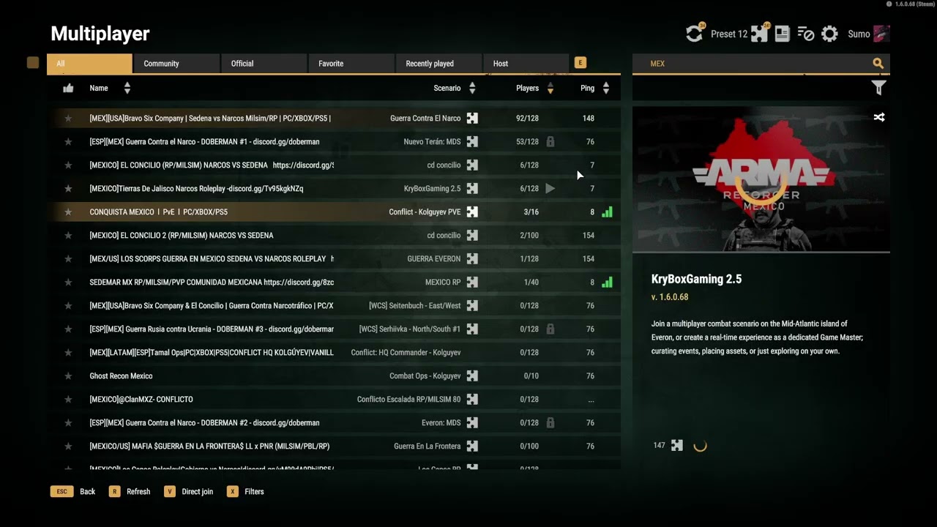Select the Tamal Ops CONFLICT HQ KOLGUYEV server
This screenshot has height=527, width=937.
pyautogui.click(x=334, y=352)
